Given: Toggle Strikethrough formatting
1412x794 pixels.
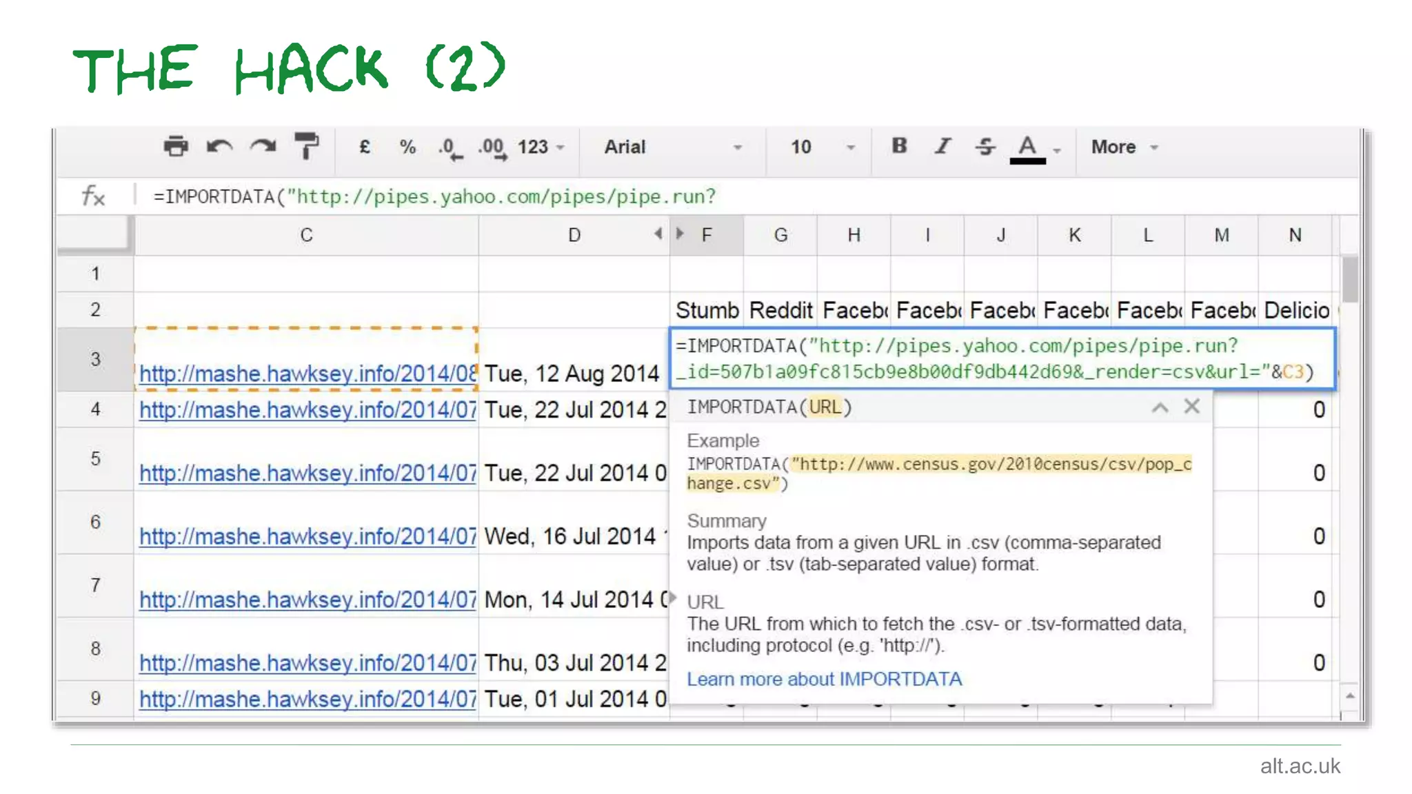Looking at the screenshot, I should 985,146.
